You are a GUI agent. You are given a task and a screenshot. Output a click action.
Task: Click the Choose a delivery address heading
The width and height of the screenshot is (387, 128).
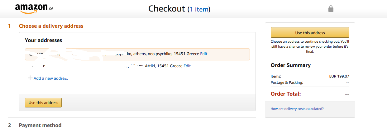click(x=51, y=26)
